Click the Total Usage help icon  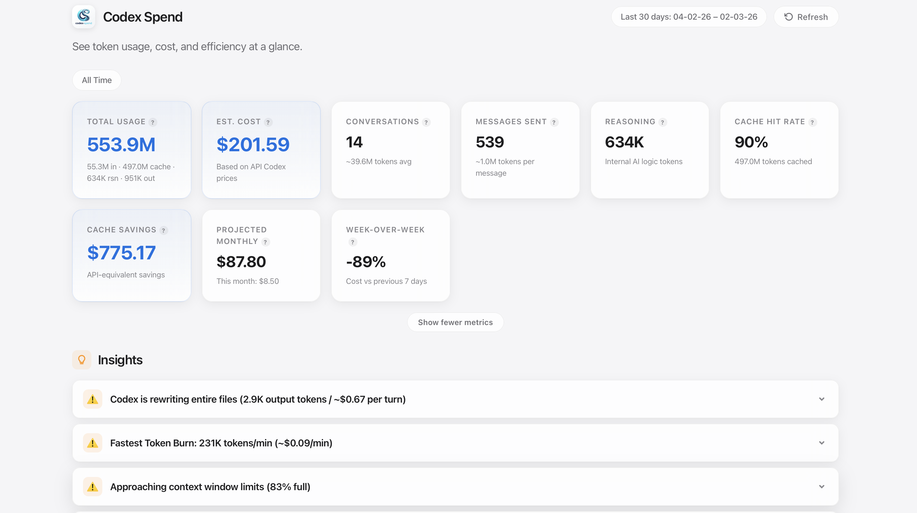153,123
